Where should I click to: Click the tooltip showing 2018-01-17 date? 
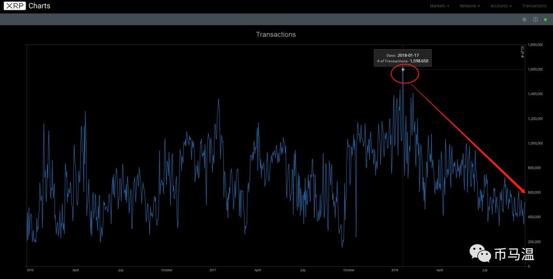tap(402, 58)
